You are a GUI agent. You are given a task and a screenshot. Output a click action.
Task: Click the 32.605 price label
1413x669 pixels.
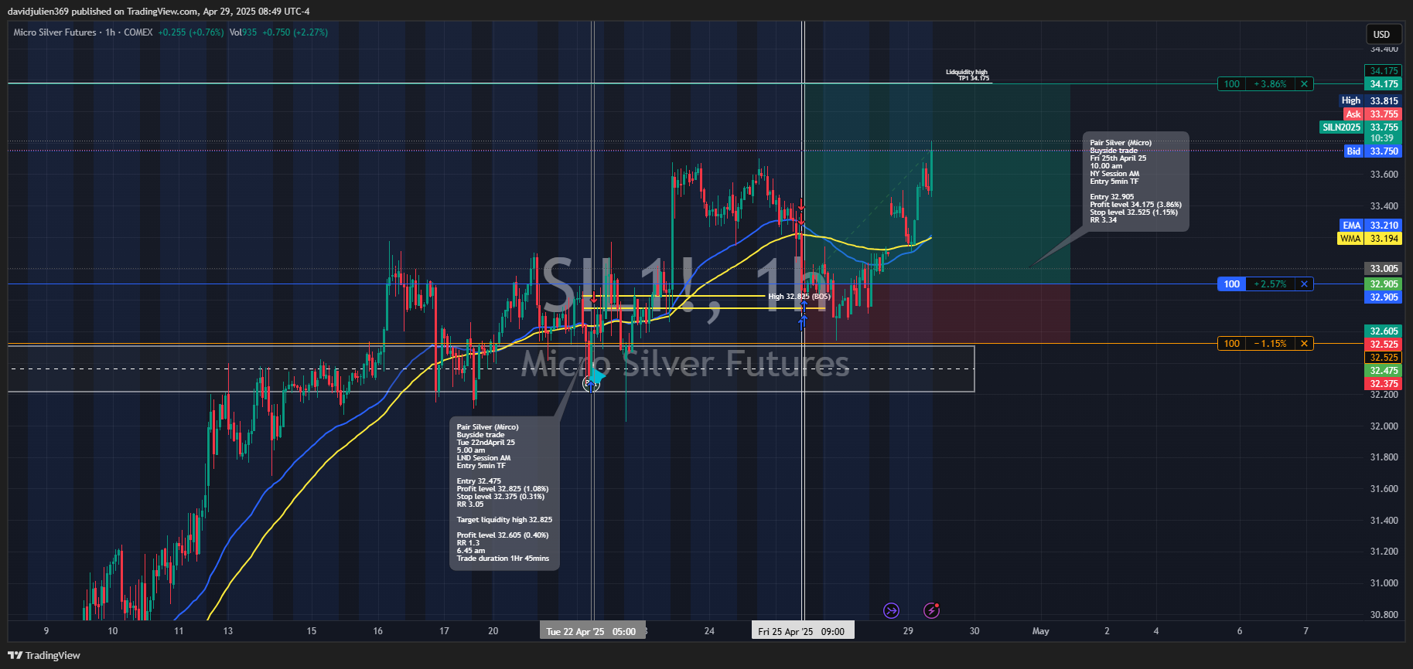1383,331
